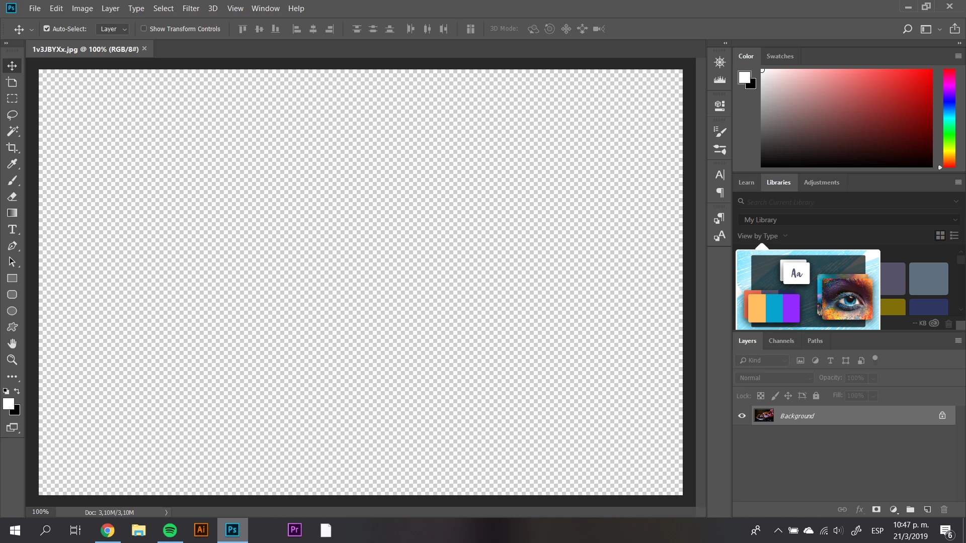Hide the Background layer visibility eye
The width and height of the screenshot is (966, 543).
pyautogui.click(x=742, y=416)
